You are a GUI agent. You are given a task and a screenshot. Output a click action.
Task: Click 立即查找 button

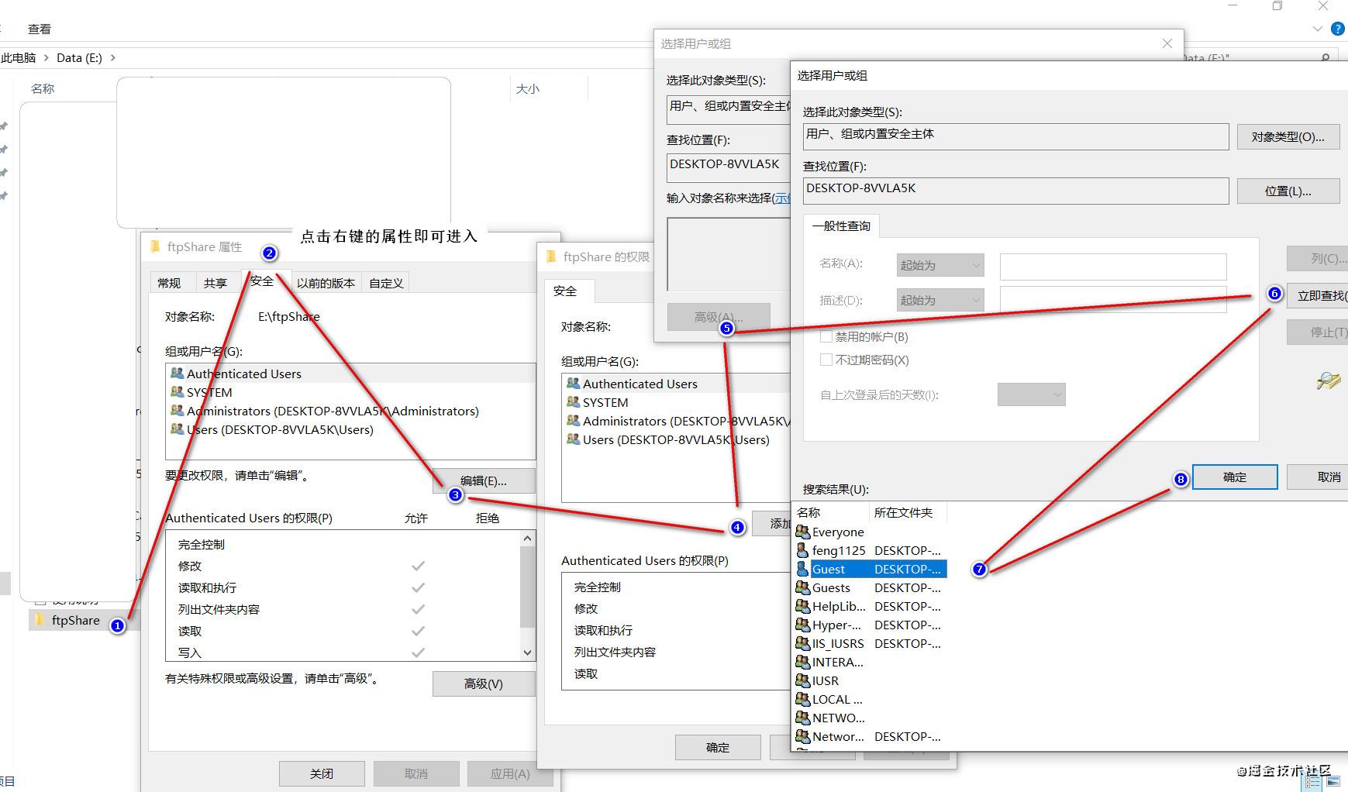(1318, 295)
